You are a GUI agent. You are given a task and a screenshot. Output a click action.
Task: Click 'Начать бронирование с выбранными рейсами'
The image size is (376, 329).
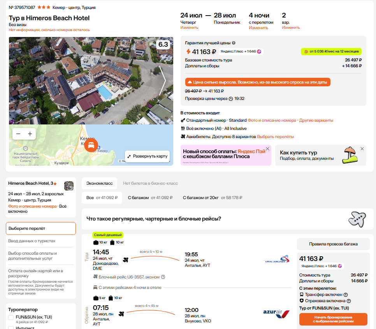tap(333, 319)
